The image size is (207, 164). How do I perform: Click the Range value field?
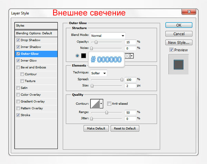click(x=130, y=112)
